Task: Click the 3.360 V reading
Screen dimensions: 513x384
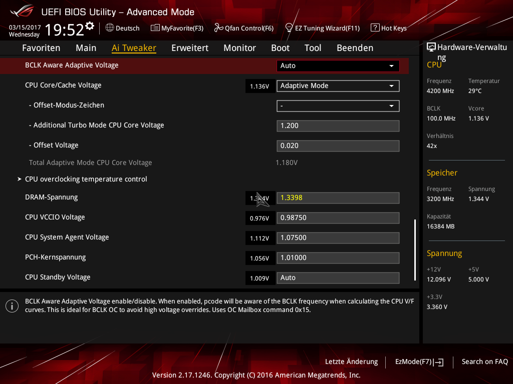Action: pyautogui.click(x=437, y=306)
